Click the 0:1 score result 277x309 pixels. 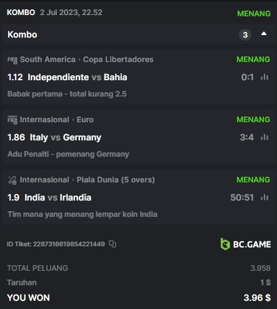(248, 77)
